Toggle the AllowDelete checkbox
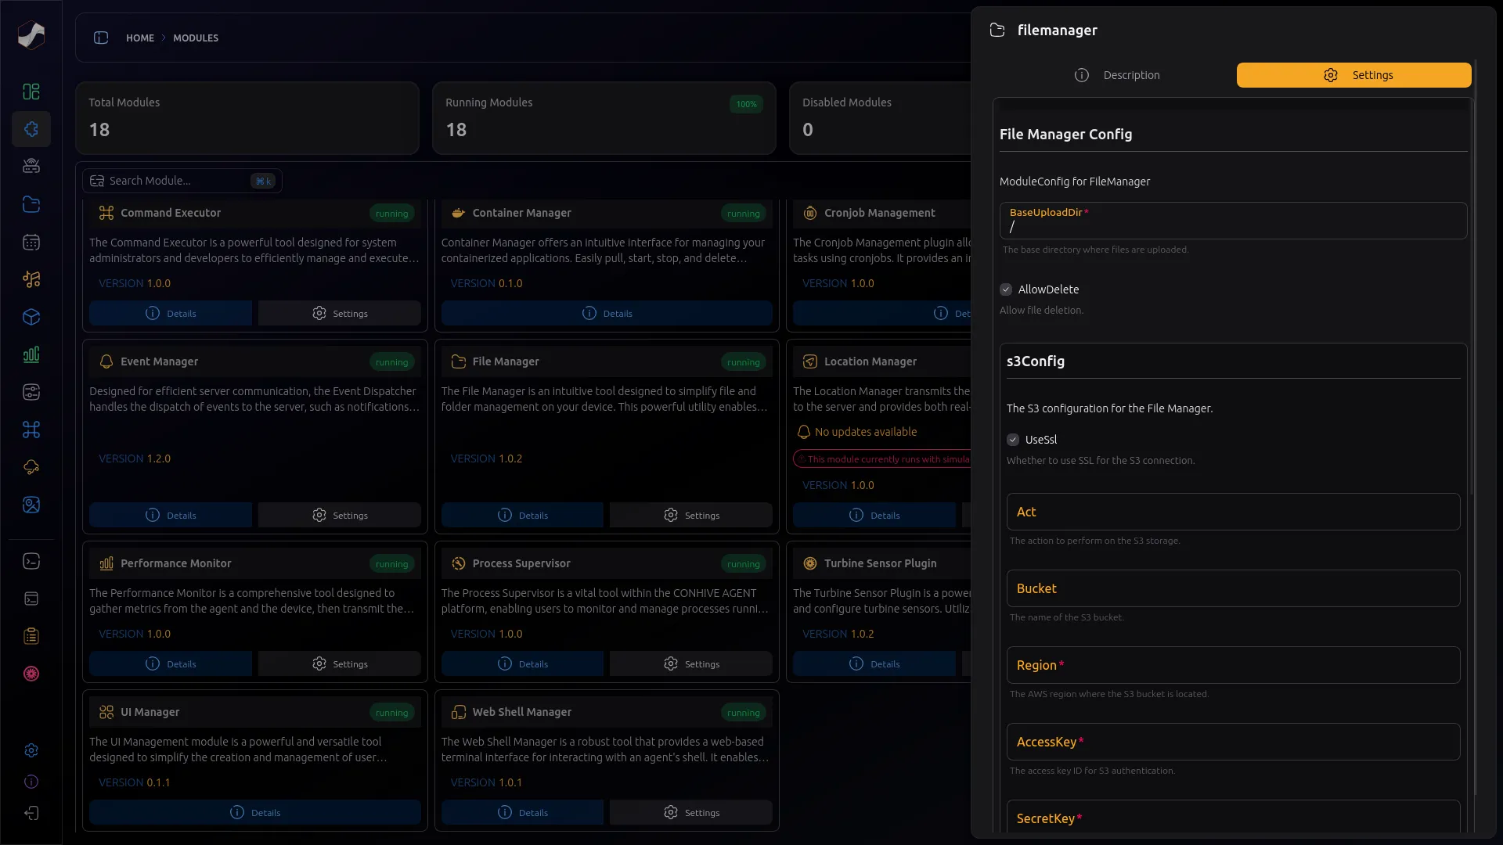Screen dimensions: 1503x845 [1005, 289]
